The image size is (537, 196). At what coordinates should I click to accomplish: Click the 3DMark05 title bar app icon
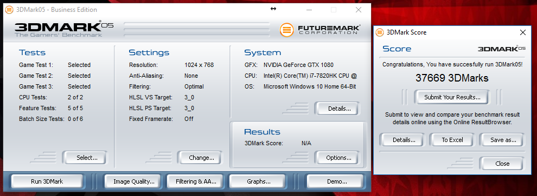click(x=9, y=10)
